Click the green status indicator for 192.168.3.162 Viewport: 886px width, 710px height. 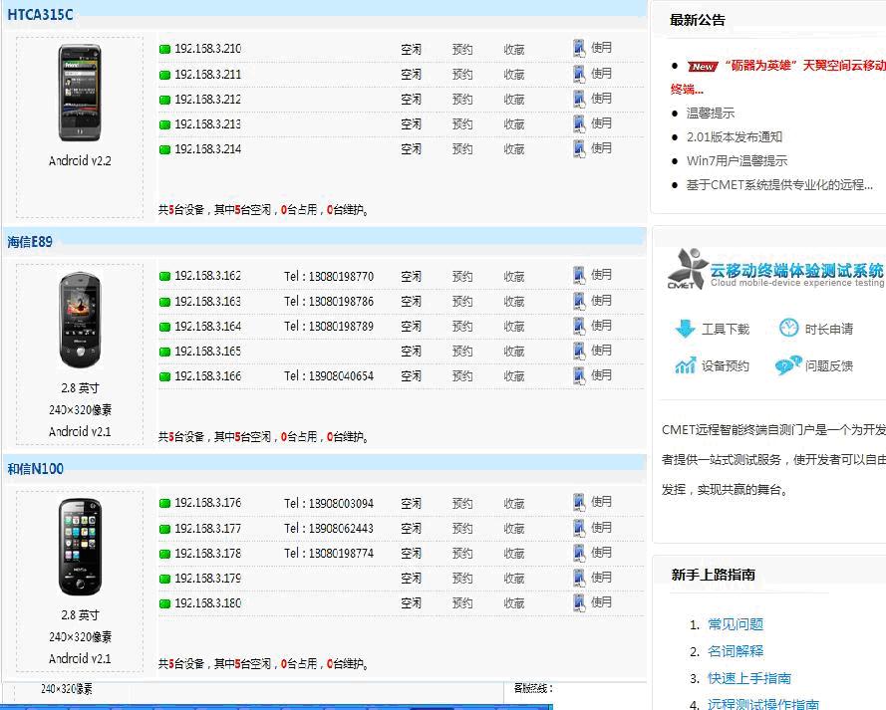tap(165, 276)
